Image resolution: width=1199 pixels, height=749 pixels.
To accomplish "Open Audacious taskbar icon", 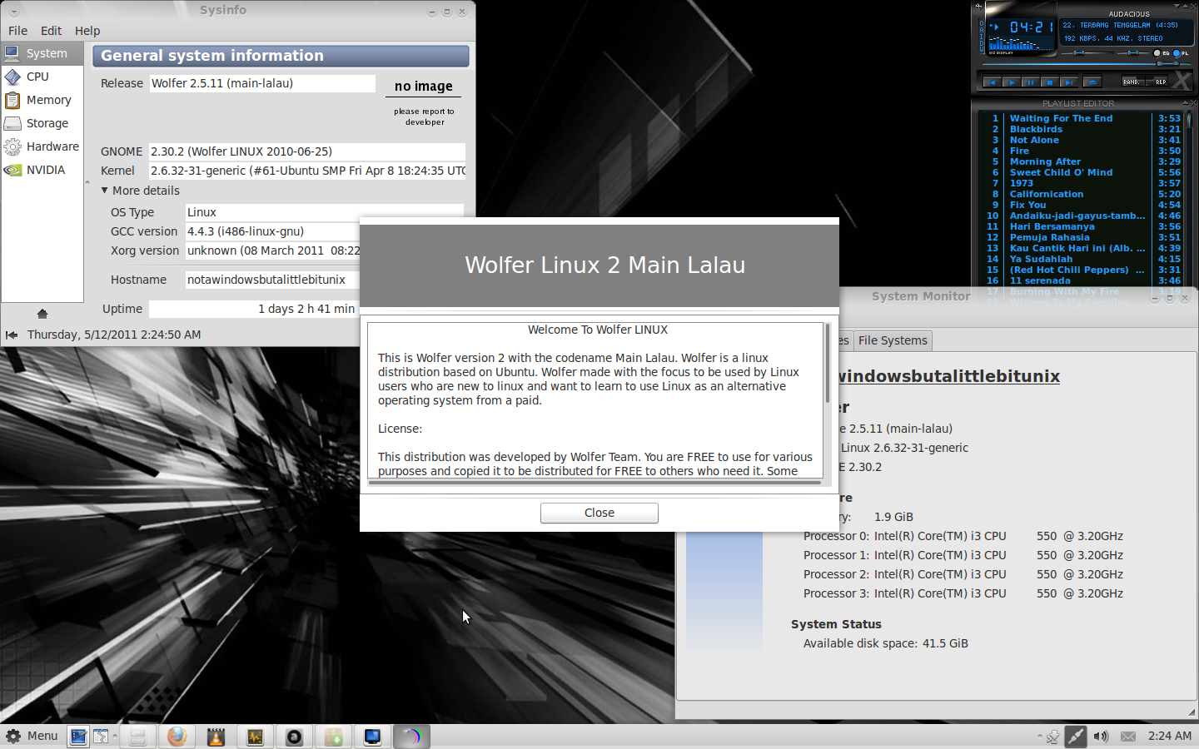I will pyautogui.click(x=294, y=737).
